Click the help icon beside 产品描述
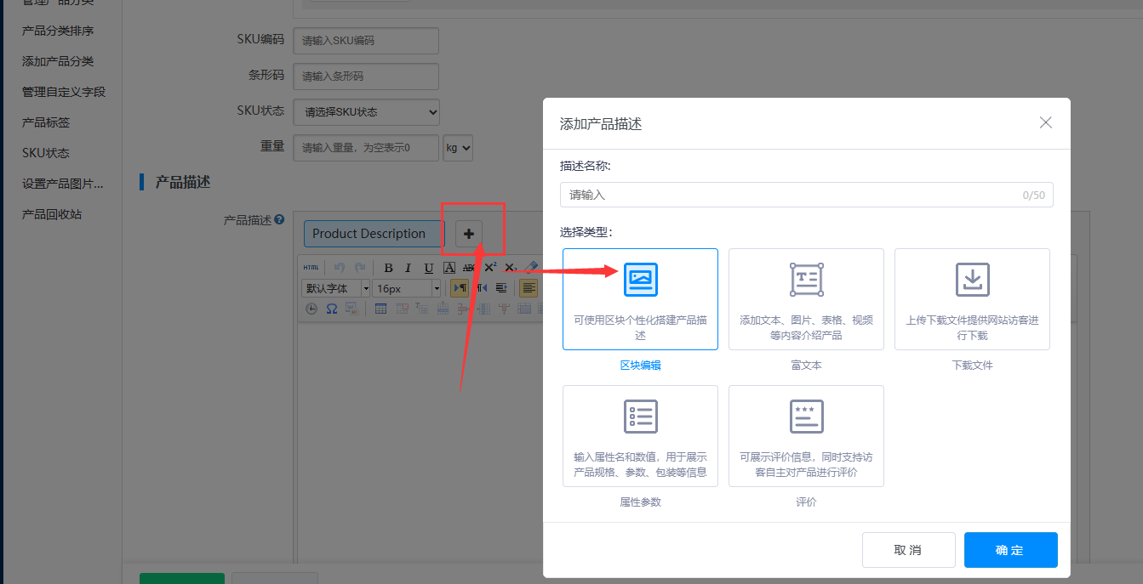1143x584 pixels. 279,220
